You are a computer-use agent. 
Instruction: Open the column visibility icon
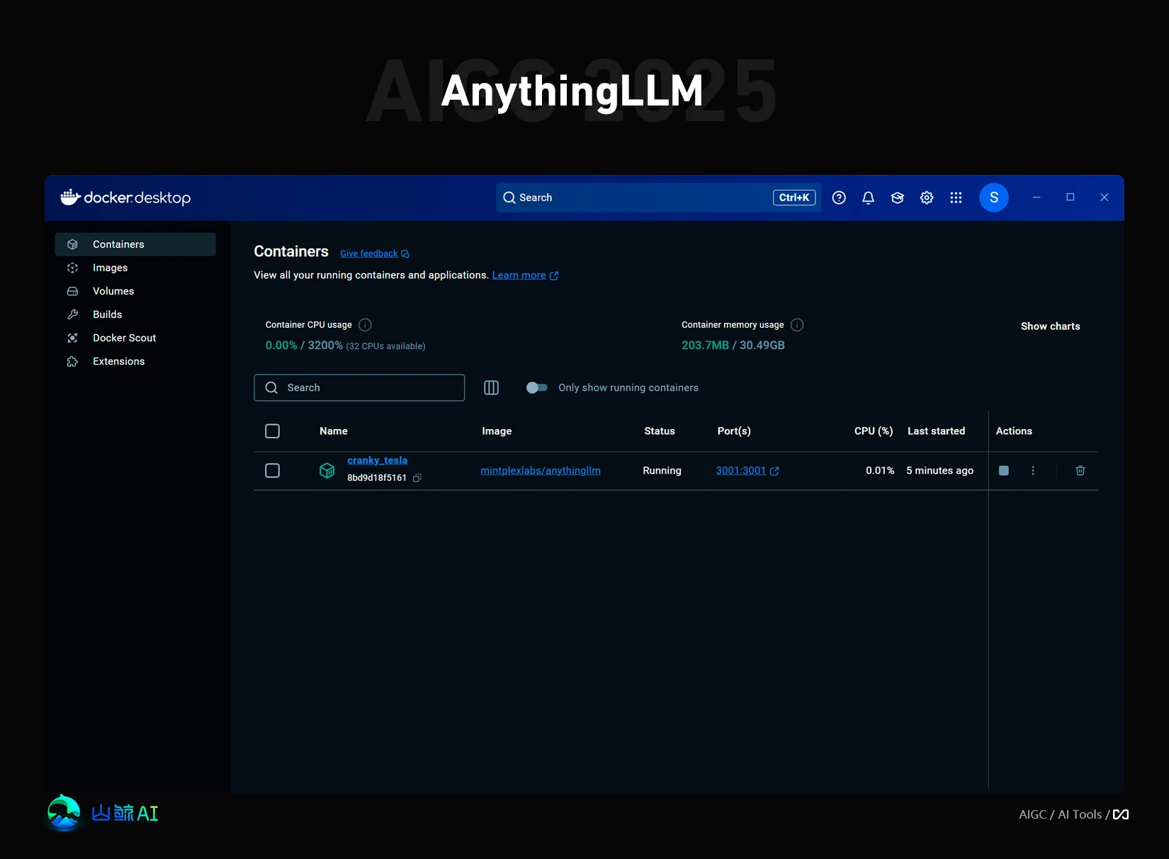491,387
